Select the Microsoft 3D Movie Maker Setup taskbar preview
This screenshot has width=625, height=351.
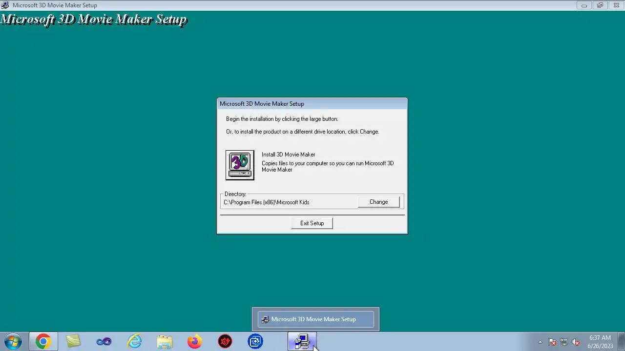coord(315,319)
